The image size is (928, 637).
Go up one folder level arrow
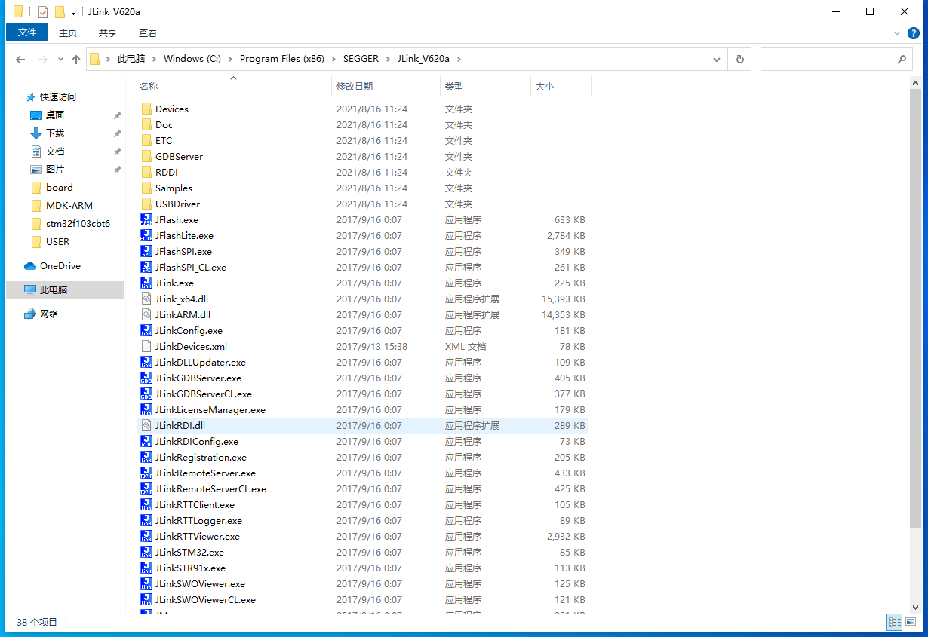76,59
